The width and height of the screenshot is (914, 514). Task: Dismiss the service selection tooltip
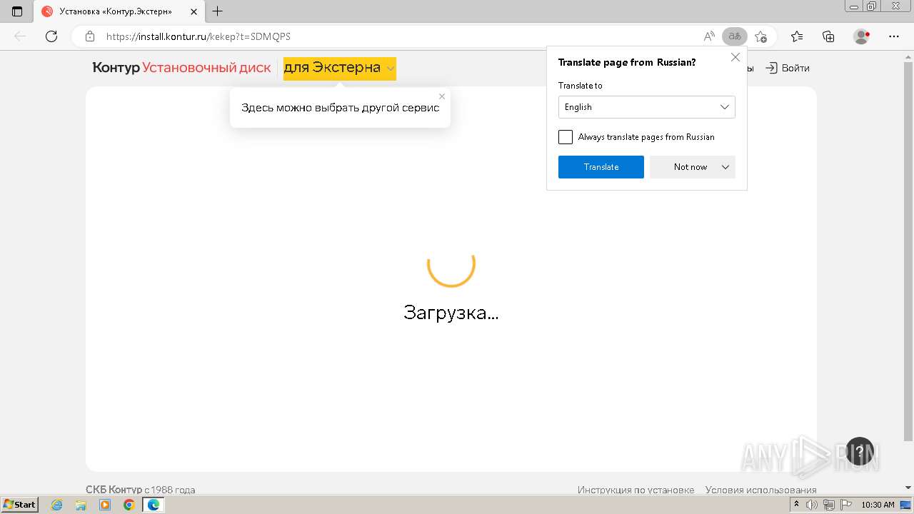pos(442,96)
